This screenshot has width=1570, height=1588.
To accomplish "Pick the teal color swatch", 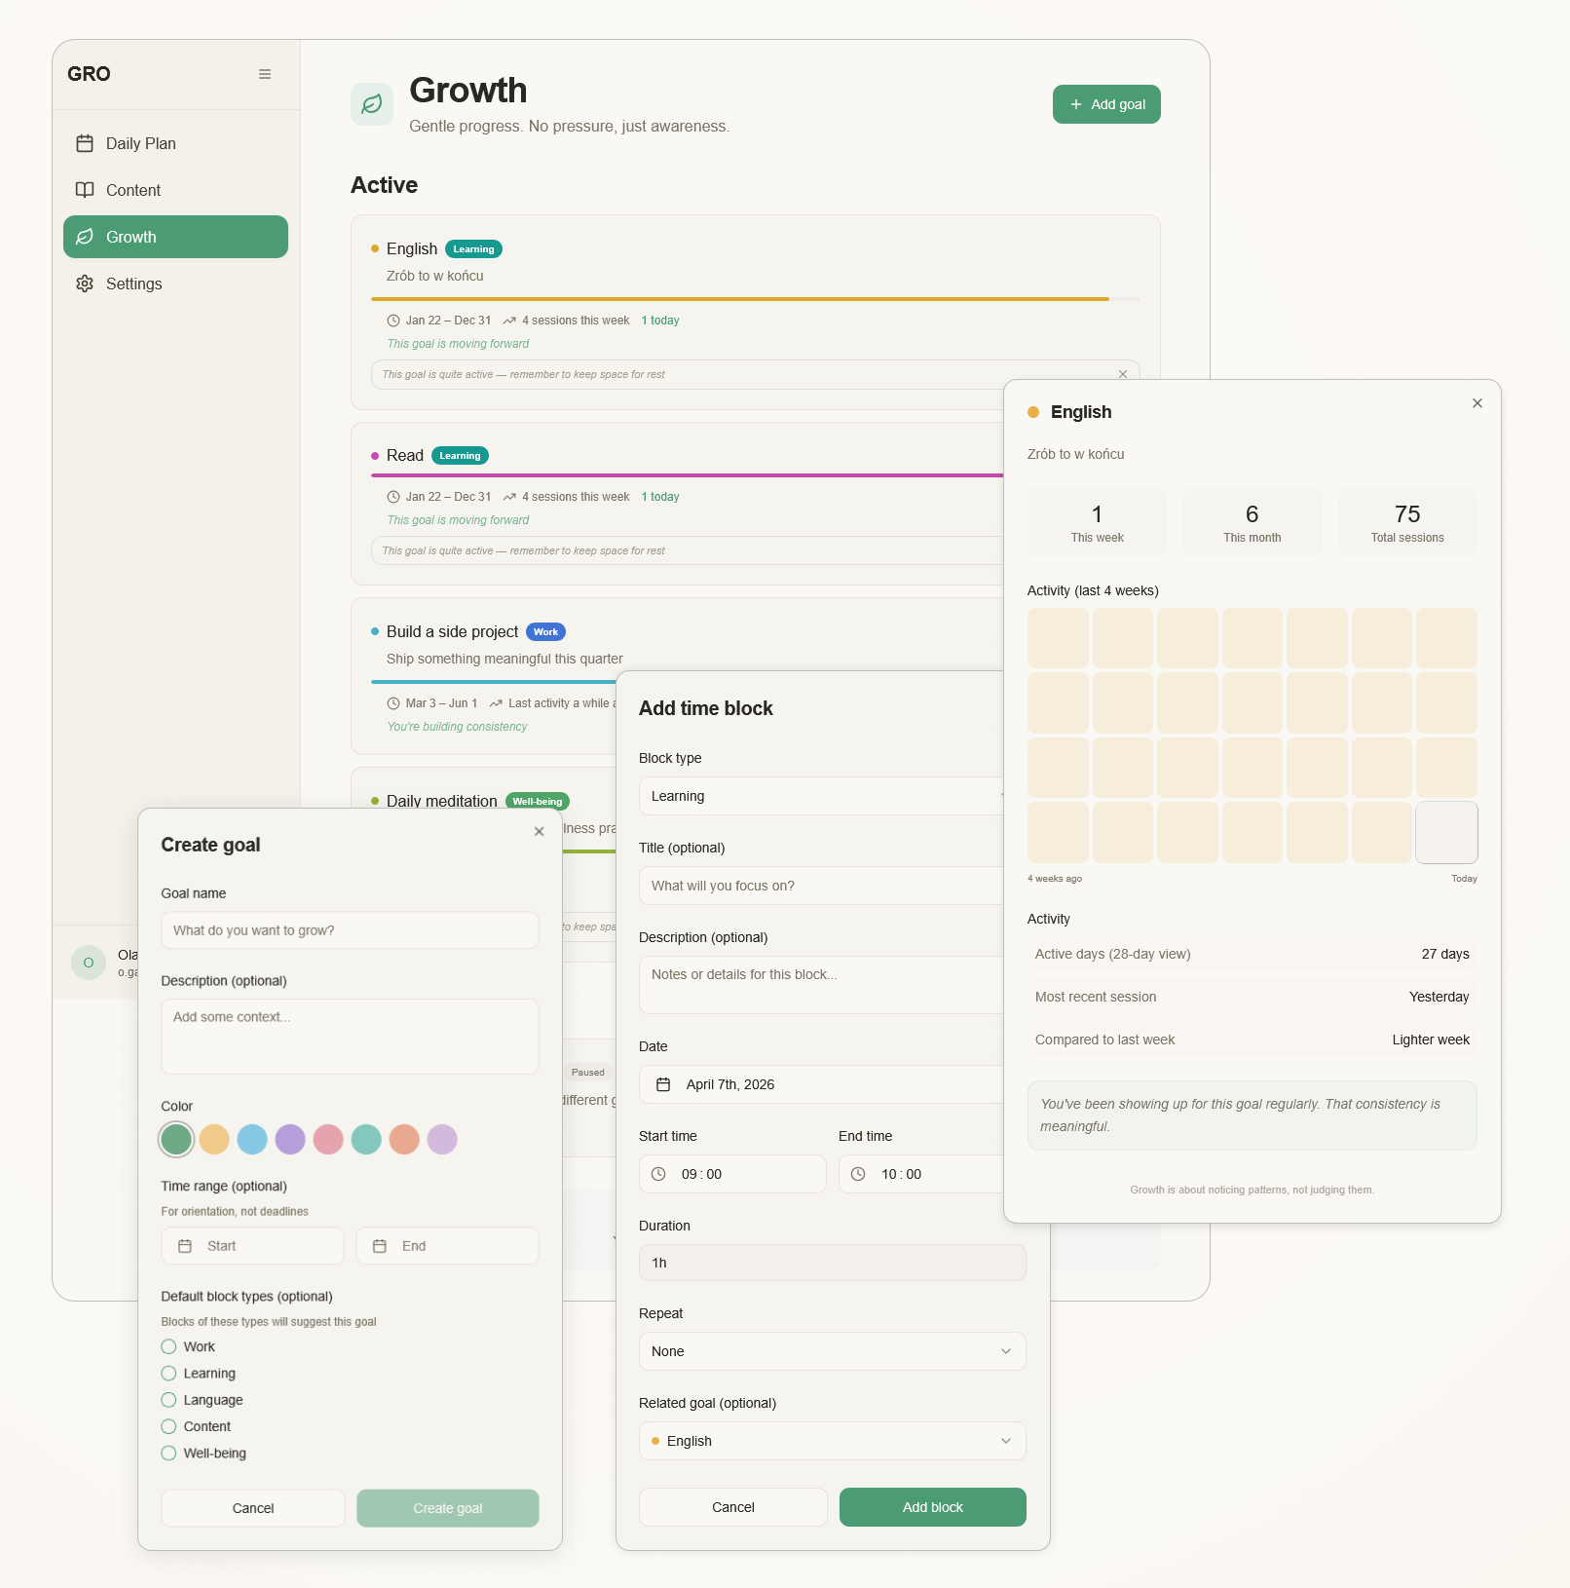I will pos(366,1139).
